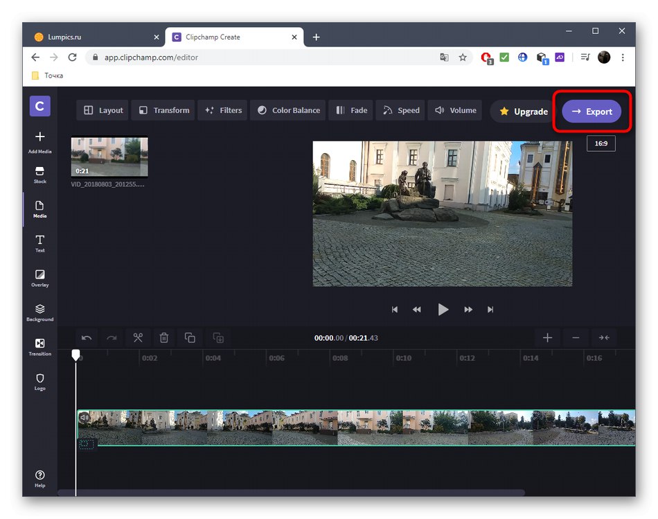Open the browser profile avatar menu
This screenshot has height=519, width=658.
[603, 58]
